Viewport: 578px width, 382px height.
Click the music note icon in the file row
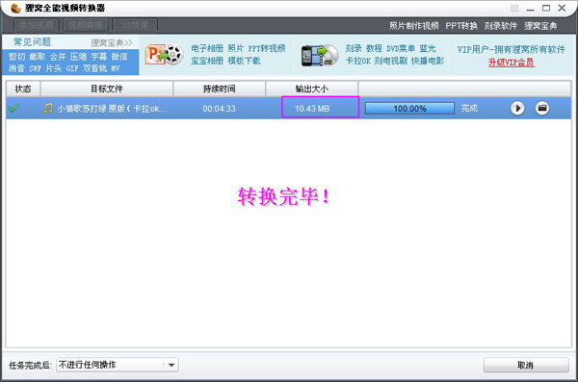48,109
